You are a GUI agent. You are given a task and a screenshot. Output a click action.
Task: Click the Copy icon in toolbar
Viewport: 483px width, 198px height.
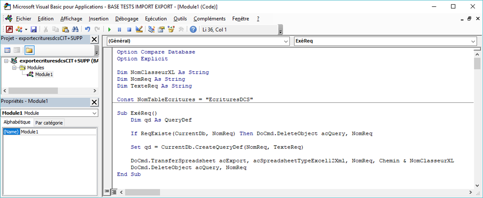pyautogui.click(x=56, y=29)
